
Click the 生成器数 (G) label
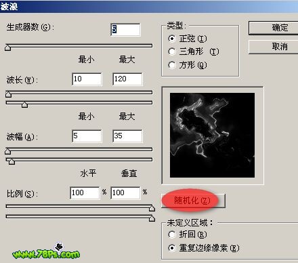pyautogui.click(x=30, y=27)
